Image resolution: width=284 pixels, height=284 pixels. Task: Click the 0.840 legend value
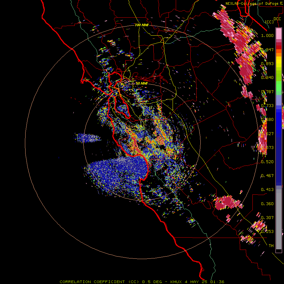267,78
